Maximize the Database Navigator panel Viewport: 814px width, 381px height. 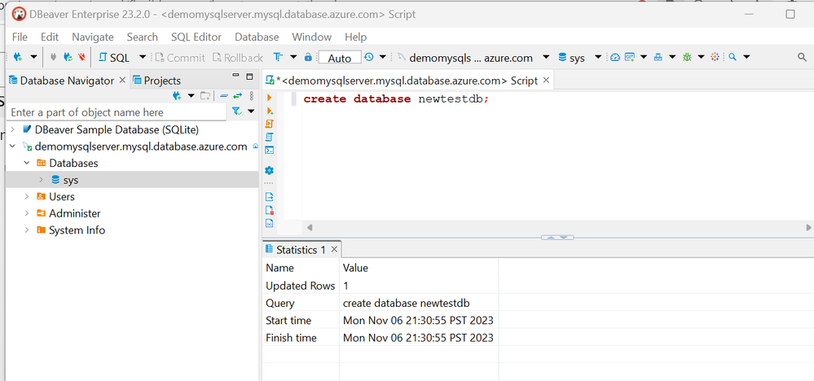click(x=249, y=77)
